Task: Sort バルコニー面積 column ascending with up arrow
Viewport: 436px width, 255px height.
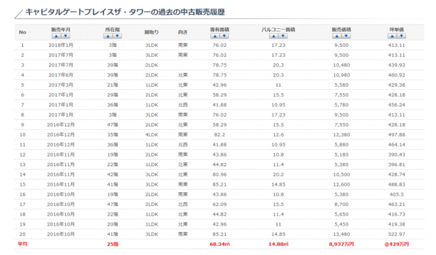Action: point(274,36)
